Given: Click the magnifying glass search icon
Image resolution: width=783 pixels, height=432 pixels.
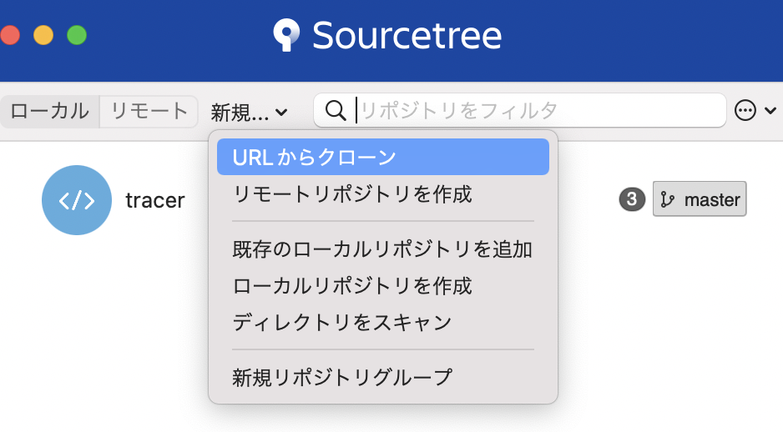Looking at the screenshot, I should [x=336, y=110].
